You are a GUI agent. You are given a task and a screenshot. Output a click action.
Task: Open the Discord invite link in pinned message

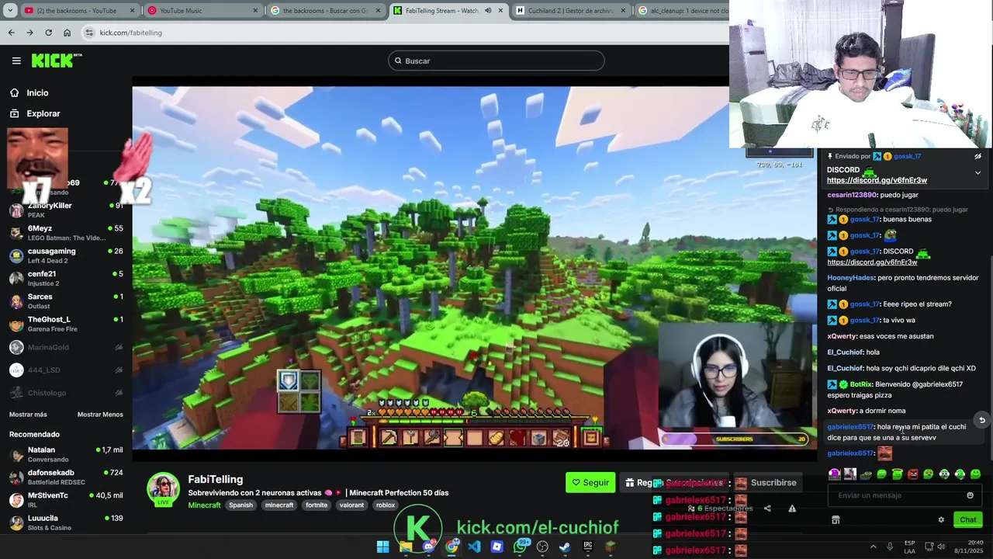pyautogui.click(x=877, y=180)
